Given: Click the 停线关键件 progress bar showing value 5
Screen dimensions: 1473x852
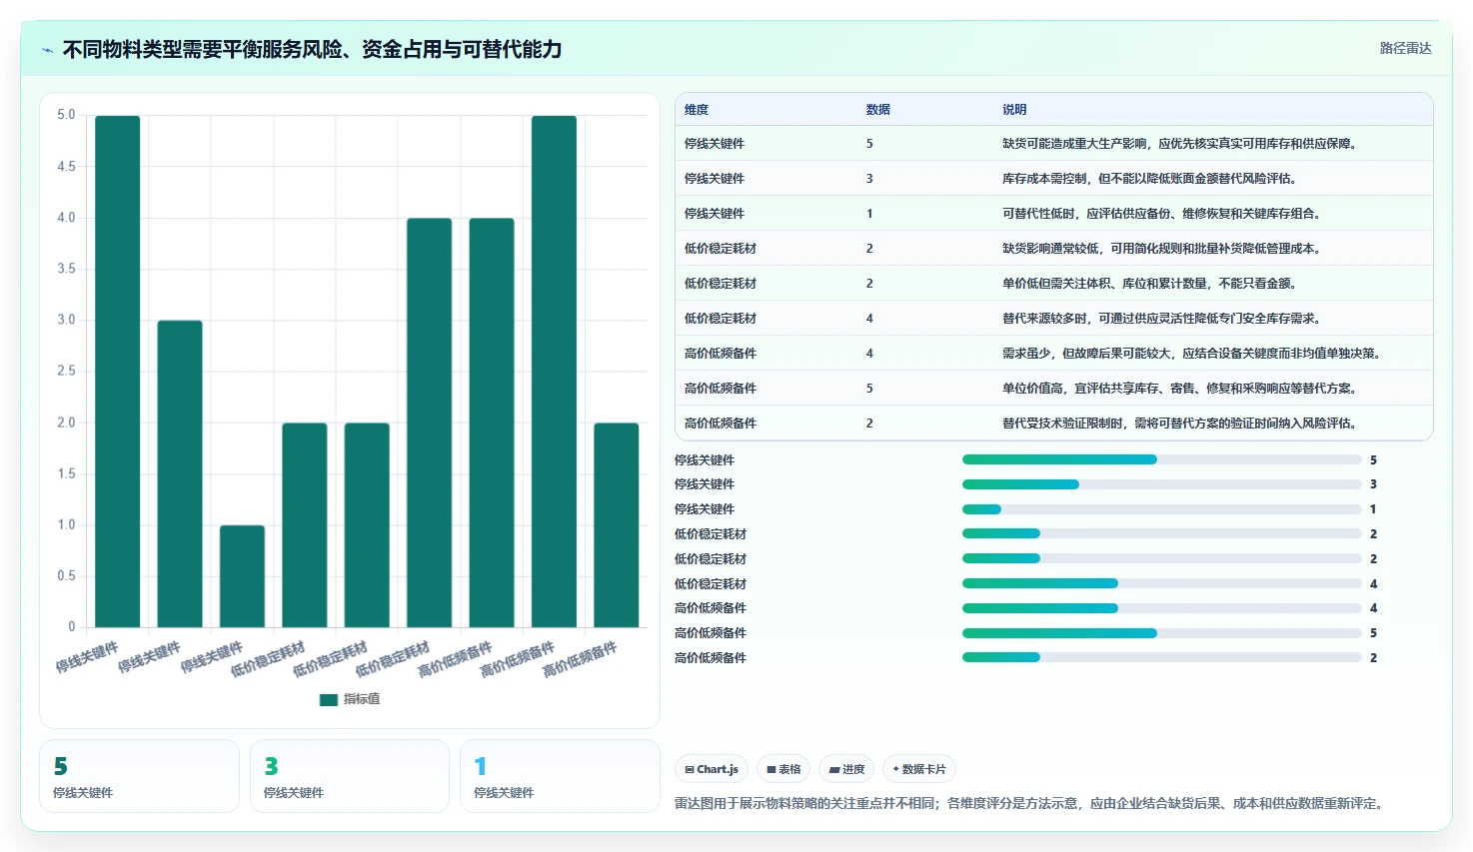Looking at the screenshot, I should (x=1161, y=459).
